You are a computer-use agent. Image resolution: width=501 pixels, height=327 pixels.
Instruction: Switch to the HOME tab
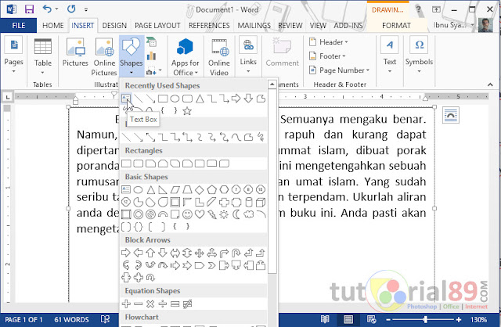coord(53,26)
